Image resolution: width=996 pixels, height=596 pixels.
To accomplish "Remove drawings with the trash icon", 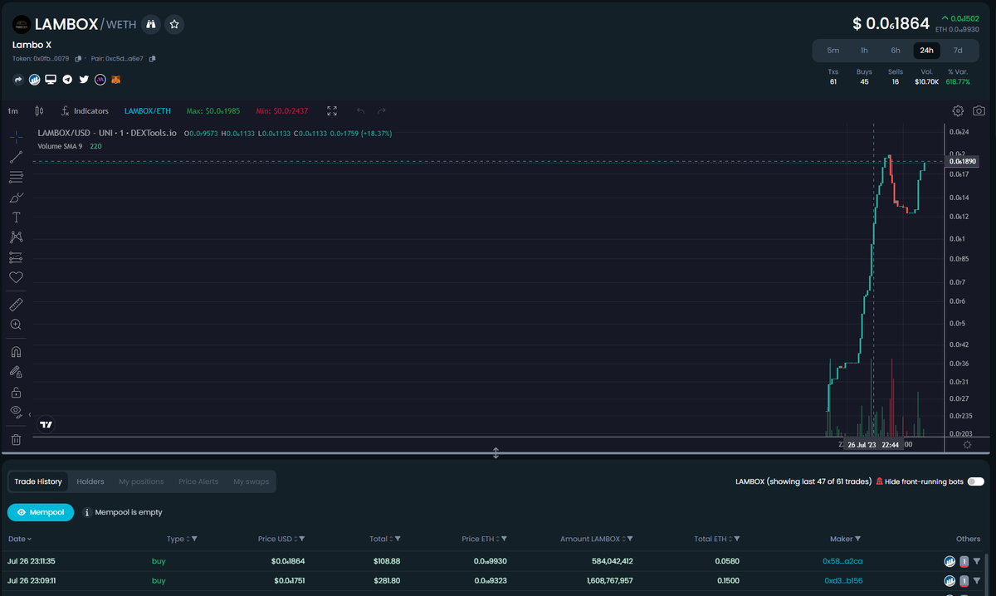I will pos(16,439).
